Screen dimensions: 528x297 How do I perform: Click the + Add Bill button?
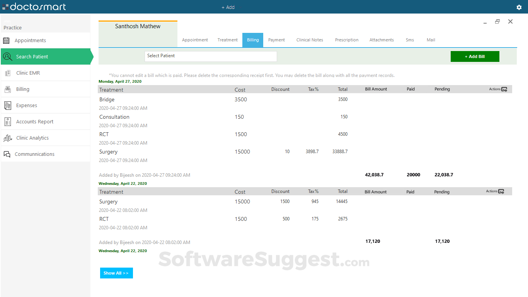[x=475, y=56]
